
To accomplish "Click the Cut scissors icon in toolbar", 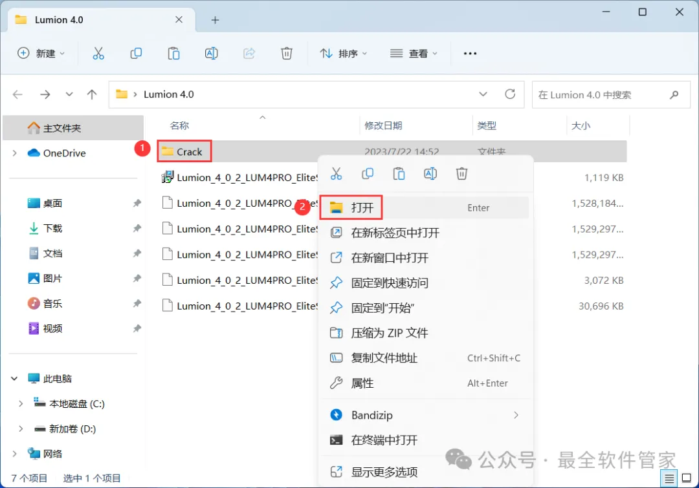I will tap(98, 54).
